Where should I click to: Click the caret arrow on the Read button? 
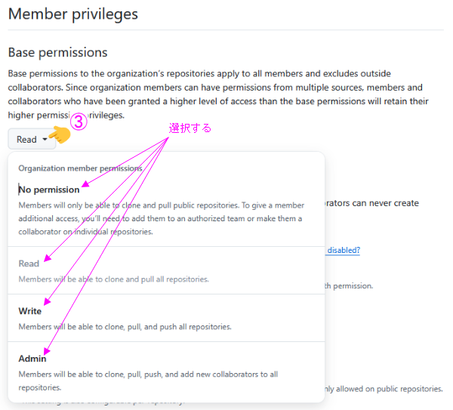click(45, 140)
